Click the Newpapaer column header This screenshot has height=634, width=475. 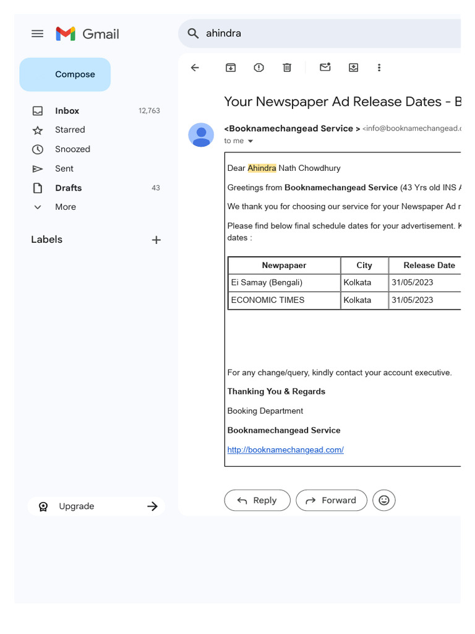pyautogui.click(x=285, y=265)
